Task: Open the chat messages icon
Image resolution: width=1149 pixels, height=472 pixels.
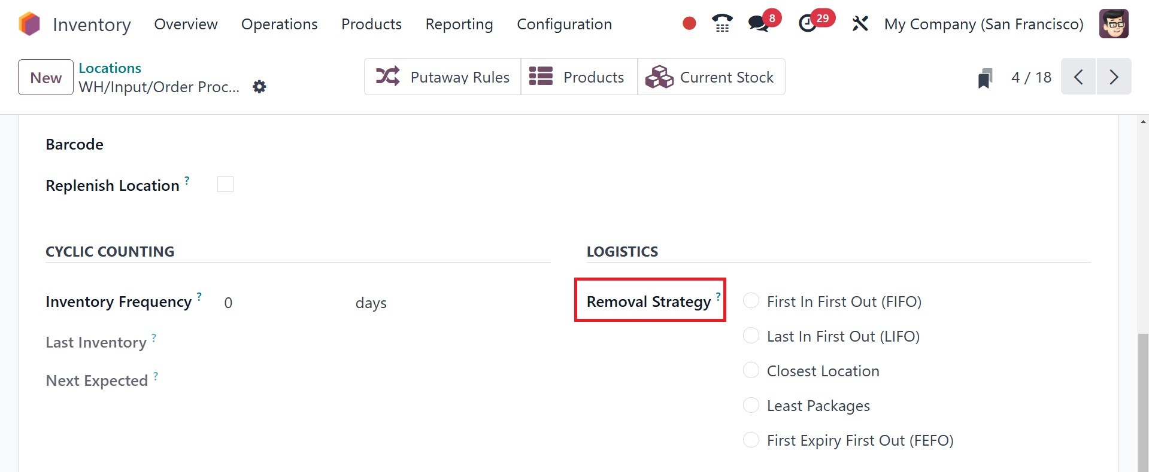Action: [759, 24]
